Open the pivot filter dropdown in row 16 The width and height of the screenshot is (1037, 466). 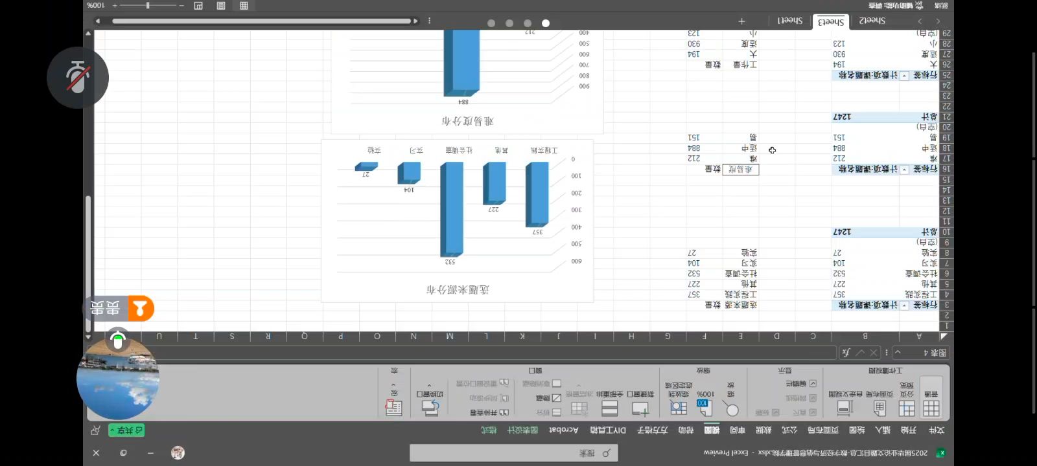904,170
